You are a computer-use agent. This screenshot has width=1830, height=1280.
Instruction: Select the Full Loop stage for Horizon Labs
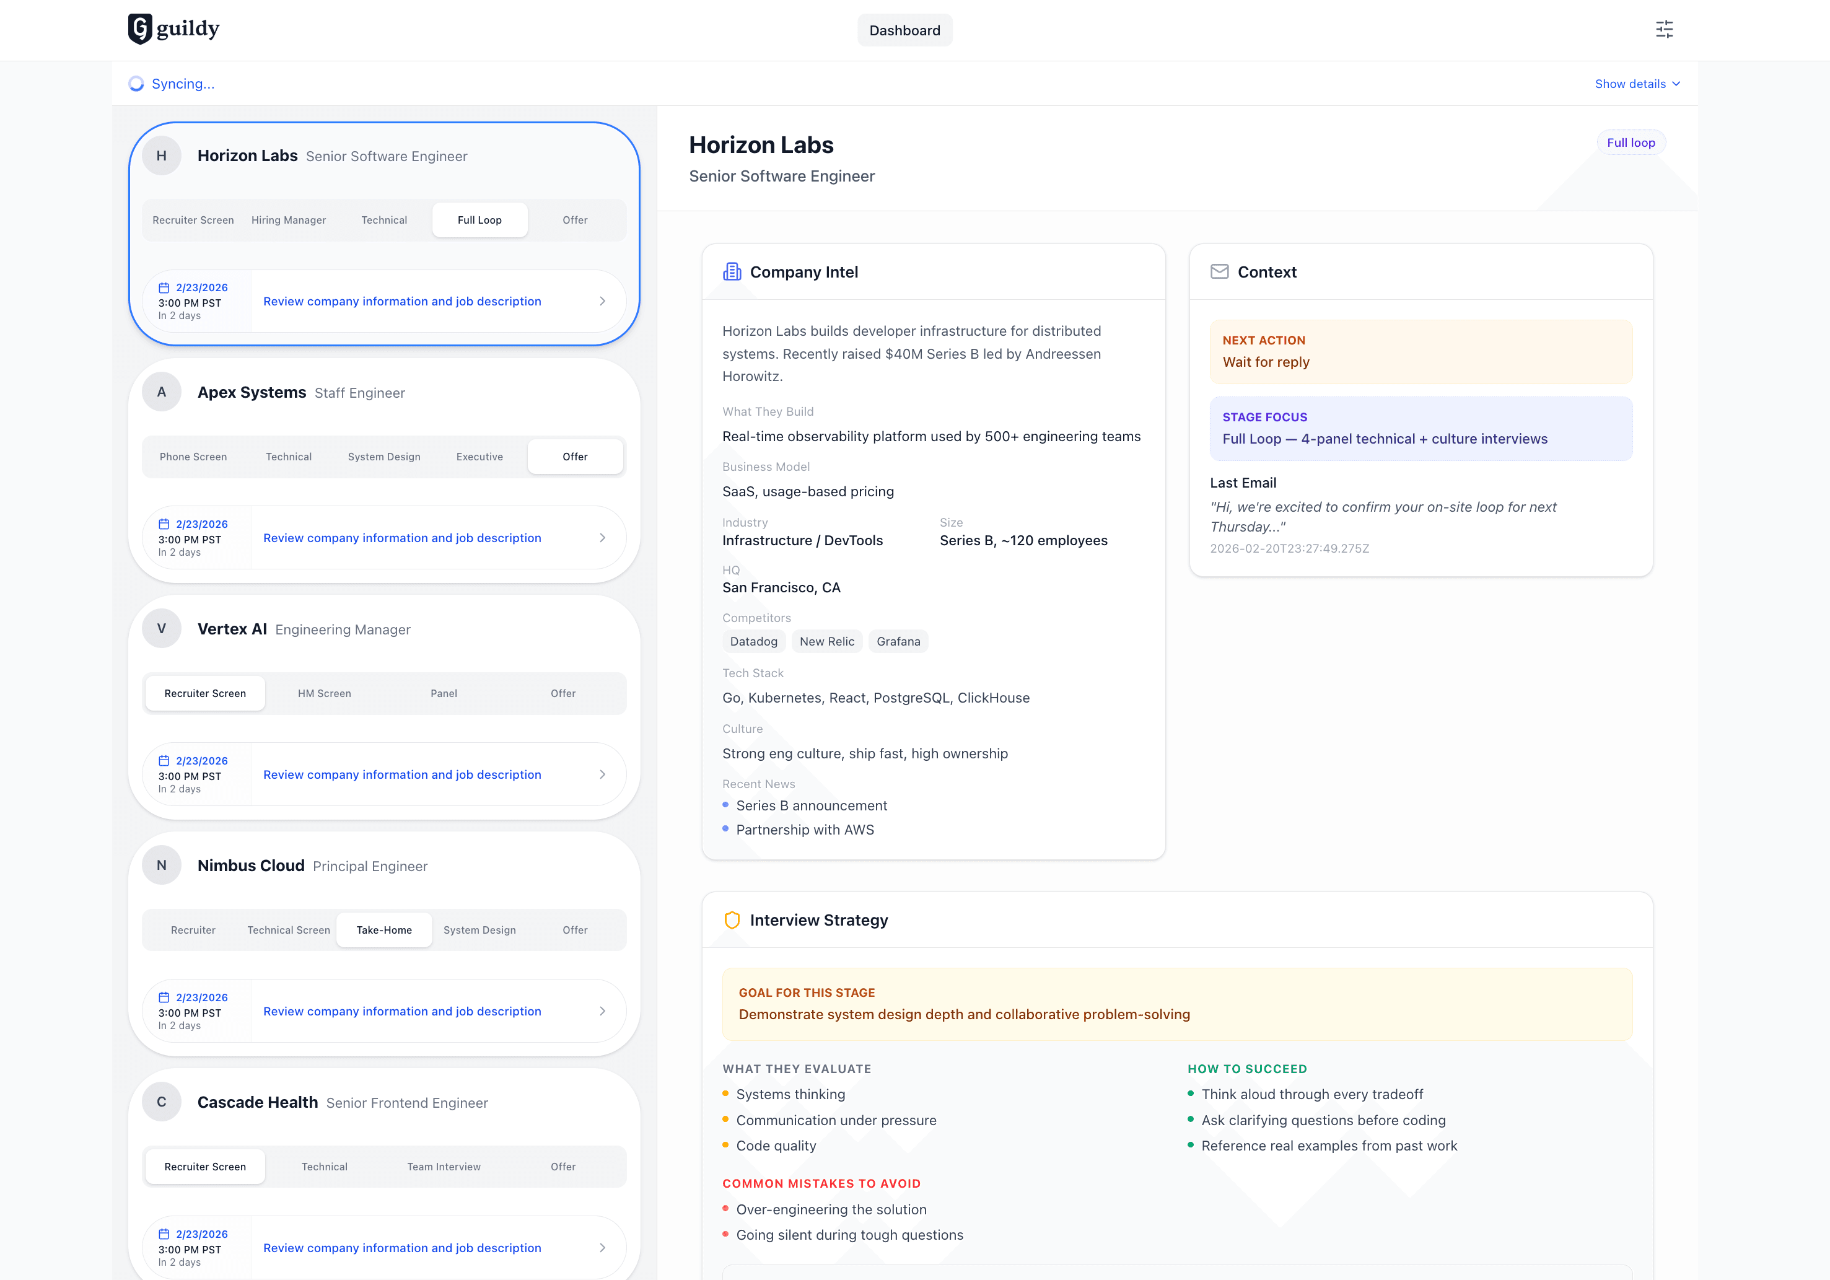pos(479,219)
